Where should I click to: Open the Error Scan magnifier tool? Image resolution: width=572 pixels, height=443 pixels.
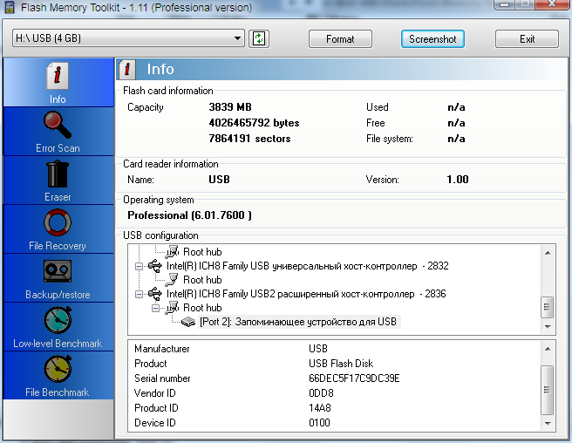[x=58, y=132]
